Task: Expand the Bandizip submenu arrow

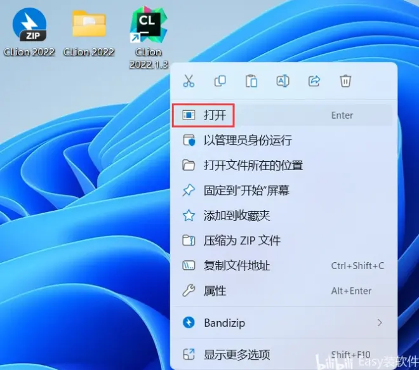Action: coord(380,322)
